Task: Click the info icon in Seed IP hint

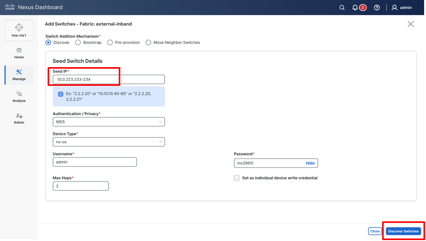Action: [x=61, y=94]
